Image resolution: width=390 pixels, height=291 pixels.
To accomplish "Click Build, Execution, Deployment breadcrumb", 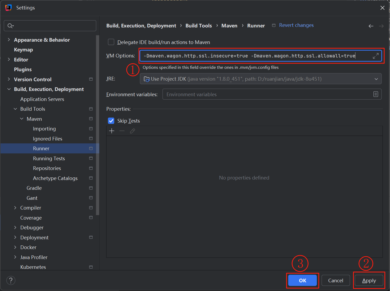I will point(141,26).
